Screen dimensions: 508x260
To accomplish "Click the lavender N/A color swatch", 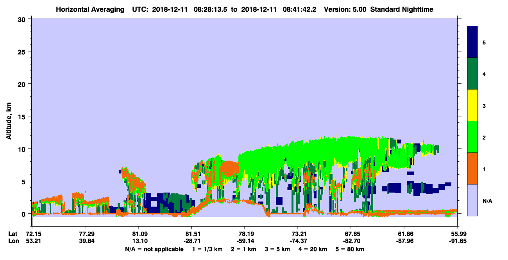I will 472,200.
